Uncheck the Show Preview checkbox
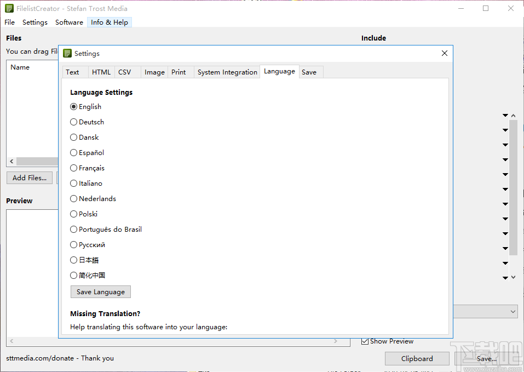Image resolution: width=524 pixels, height=372 pixels. click(365, 341)
